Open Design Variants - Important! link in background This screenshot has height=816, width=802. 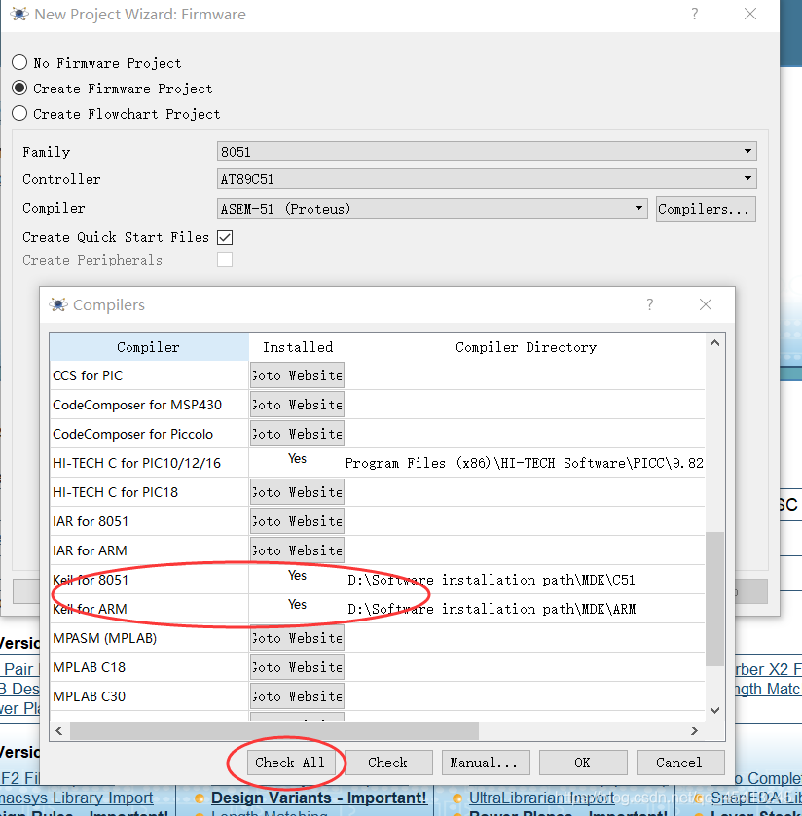(318, 798)
